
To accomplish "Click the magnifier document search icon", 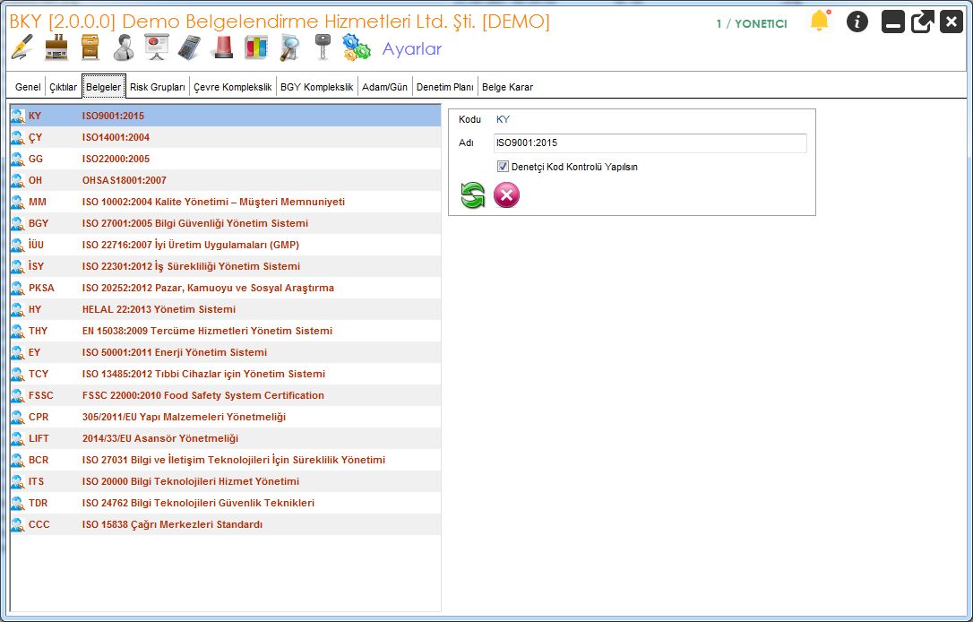I will [289, 48].
